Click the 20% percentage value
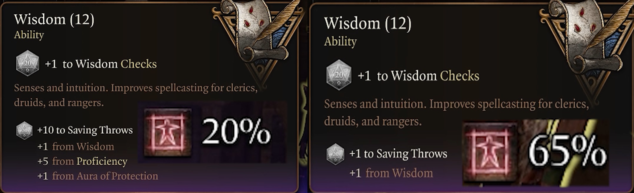 pyautogui.click(x=236, y=132)
